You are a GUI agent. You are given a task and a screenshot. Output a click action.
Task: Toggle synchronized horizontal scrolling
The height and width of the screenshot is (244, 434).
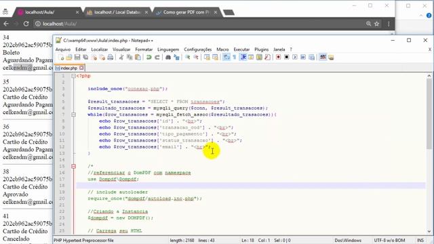215,57
